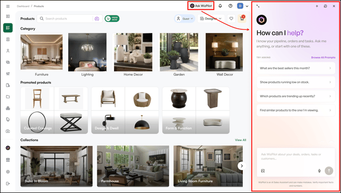The height and width of the screenshot is (193, 341).
Task: Open the dashboard icon in sidebar
Action: [x=8, y=16]
